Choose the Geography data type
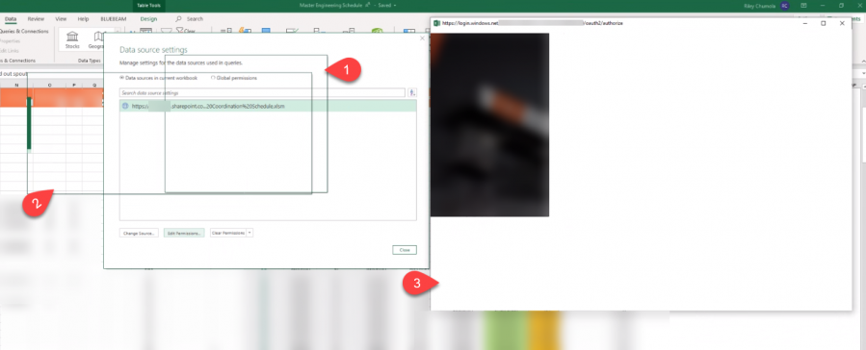This screenshot has height=350, width=866. (97, 39)
